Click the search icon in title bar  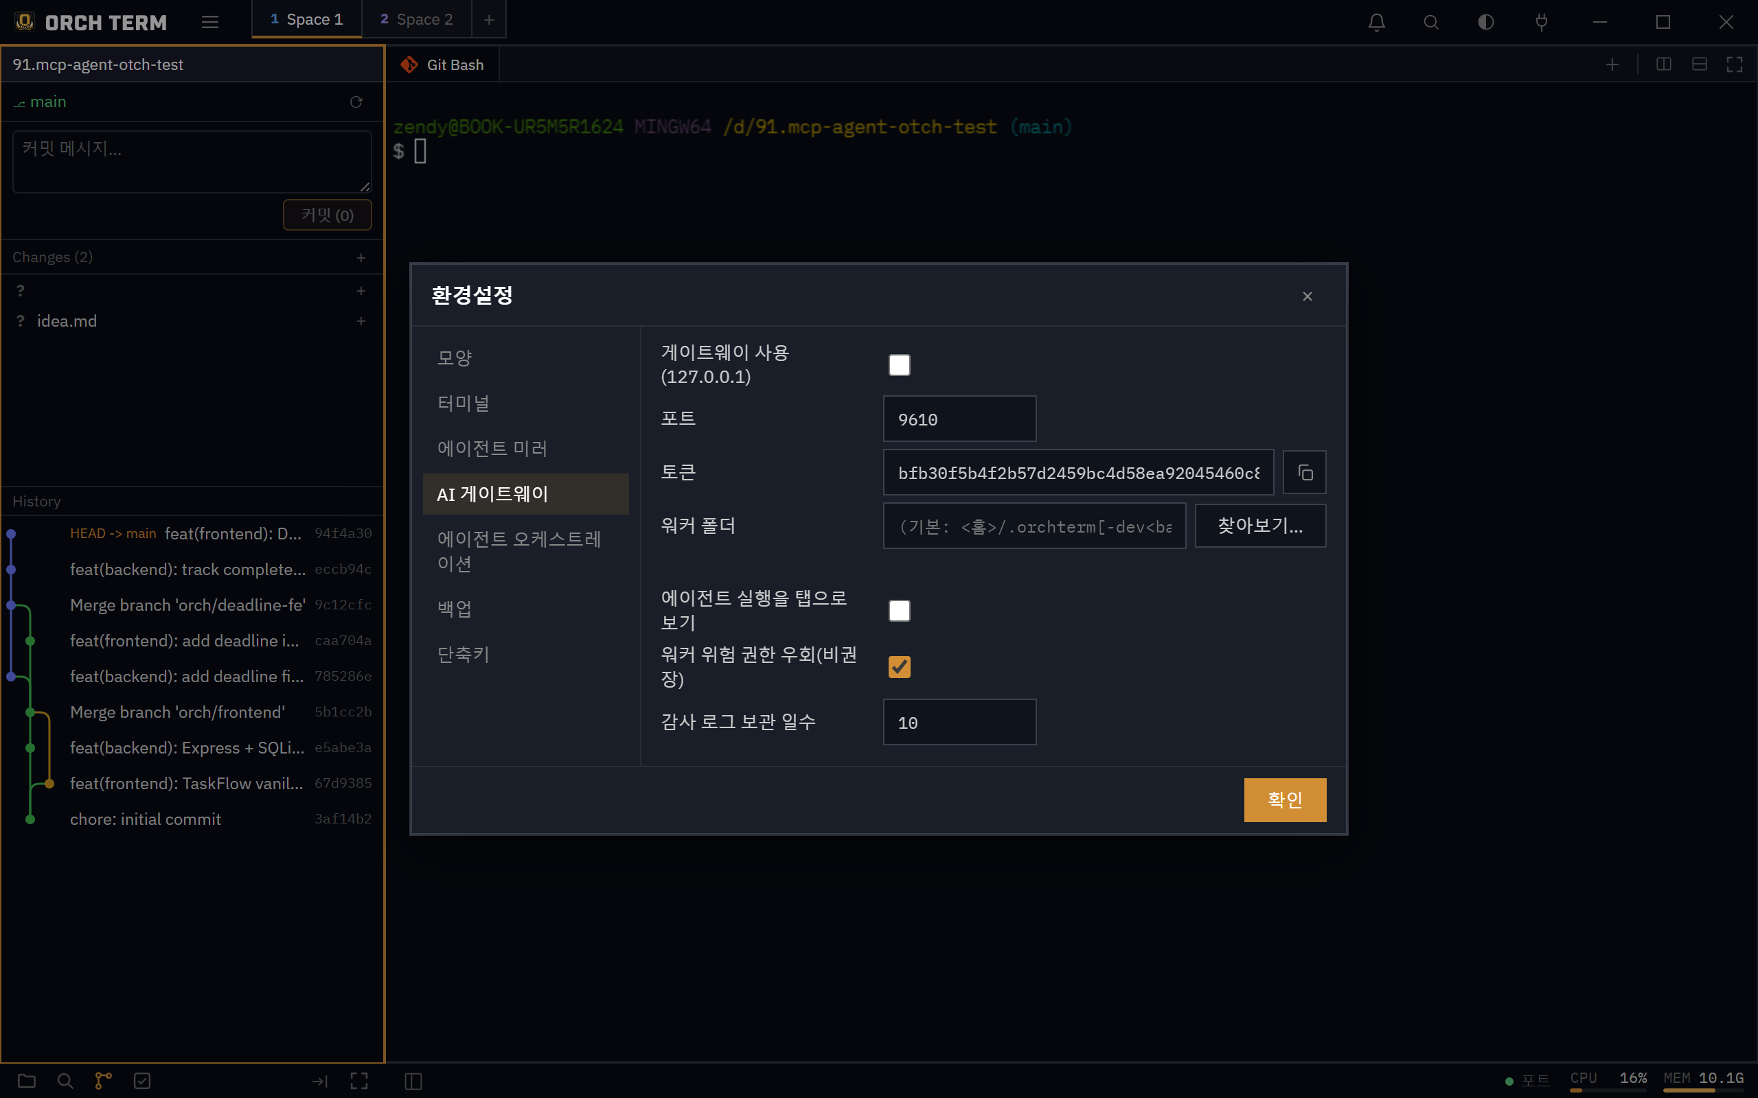(1431, 22)
